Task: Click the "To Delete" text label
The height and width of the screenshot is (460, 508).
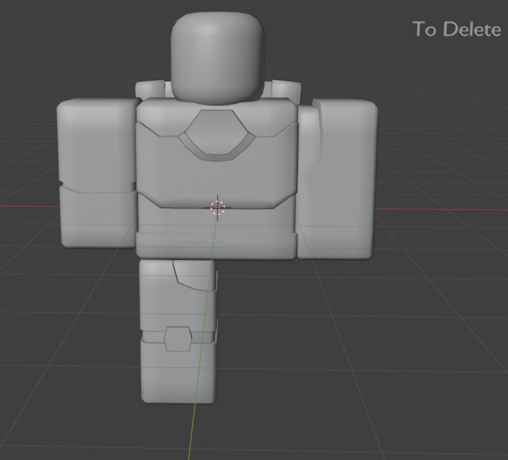Action: tap(457, 29)
